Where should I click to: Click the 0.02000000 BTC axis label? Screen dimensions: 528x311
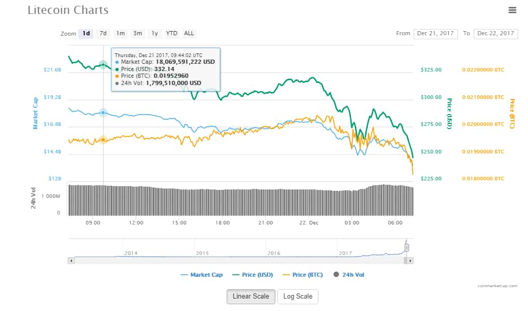point(483,124)
